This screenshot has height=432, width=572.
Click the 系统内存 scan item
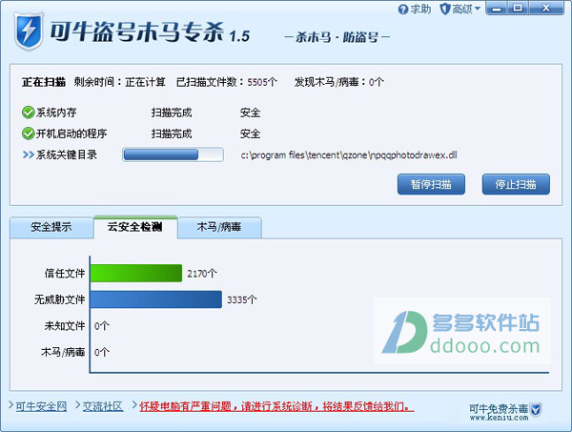point(56,113)
